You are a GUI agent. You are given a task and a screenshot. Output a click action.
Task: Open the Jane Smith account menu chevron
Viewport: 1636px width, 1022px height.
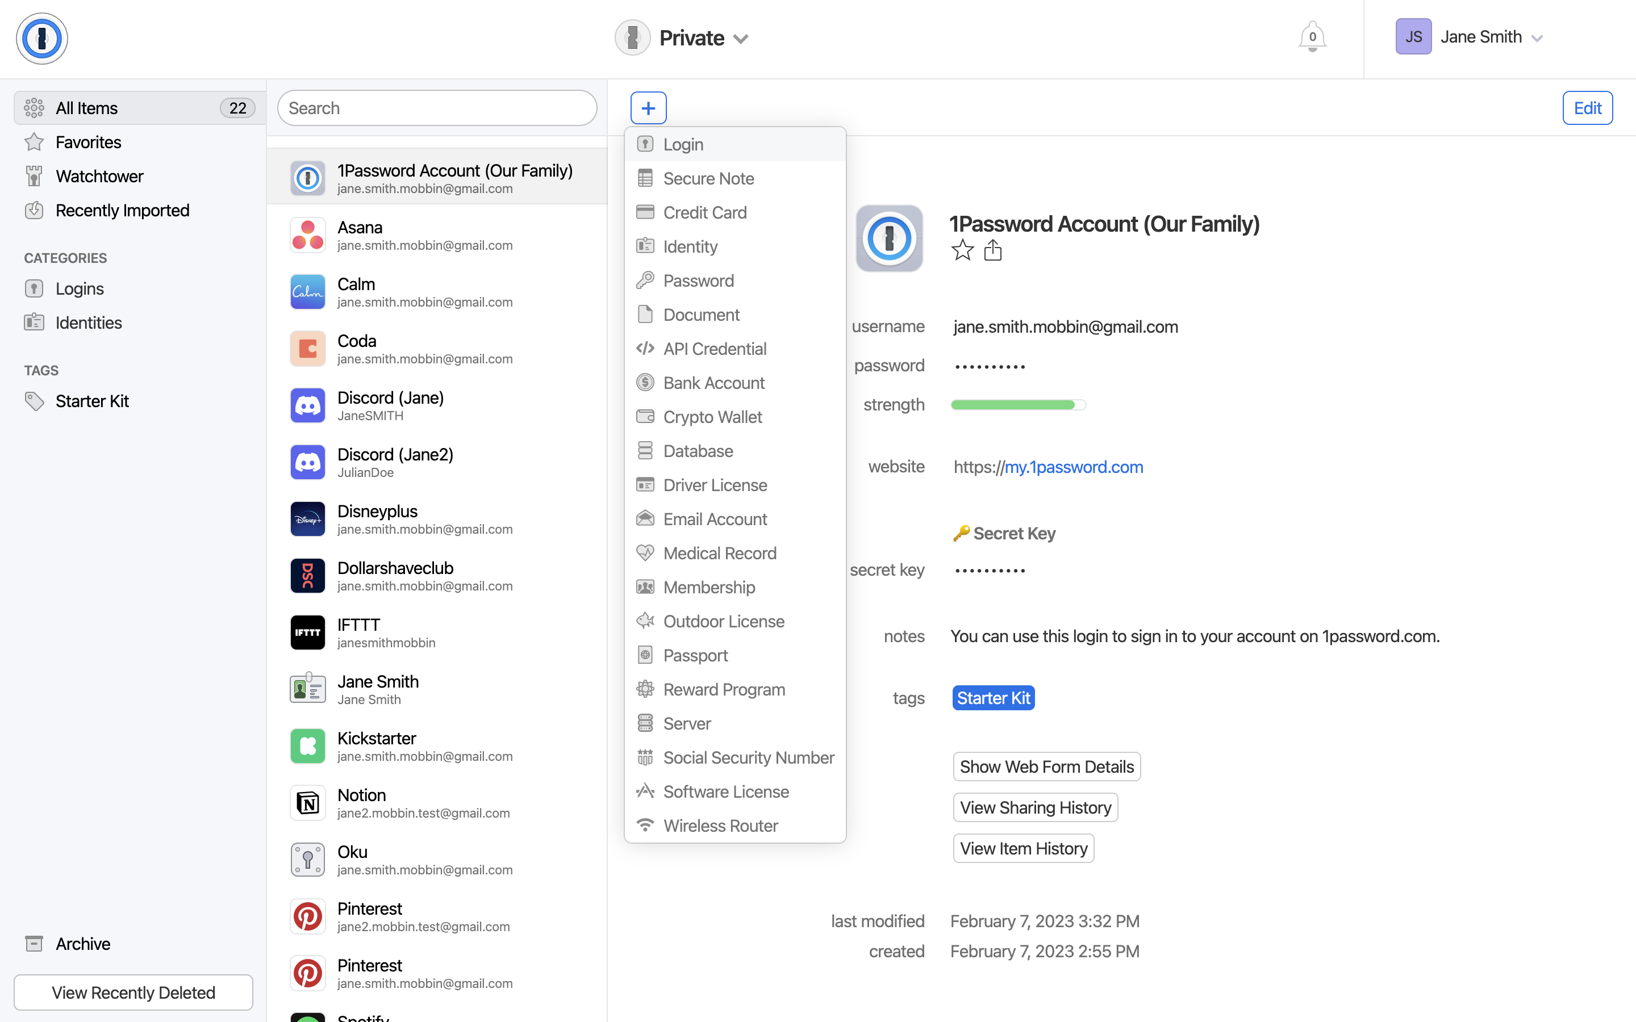click(1537, 39)
